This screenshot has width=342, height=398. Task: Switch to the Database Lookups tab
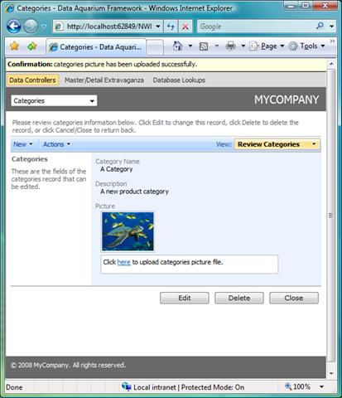pyautogui.click(x=179, y=80)
